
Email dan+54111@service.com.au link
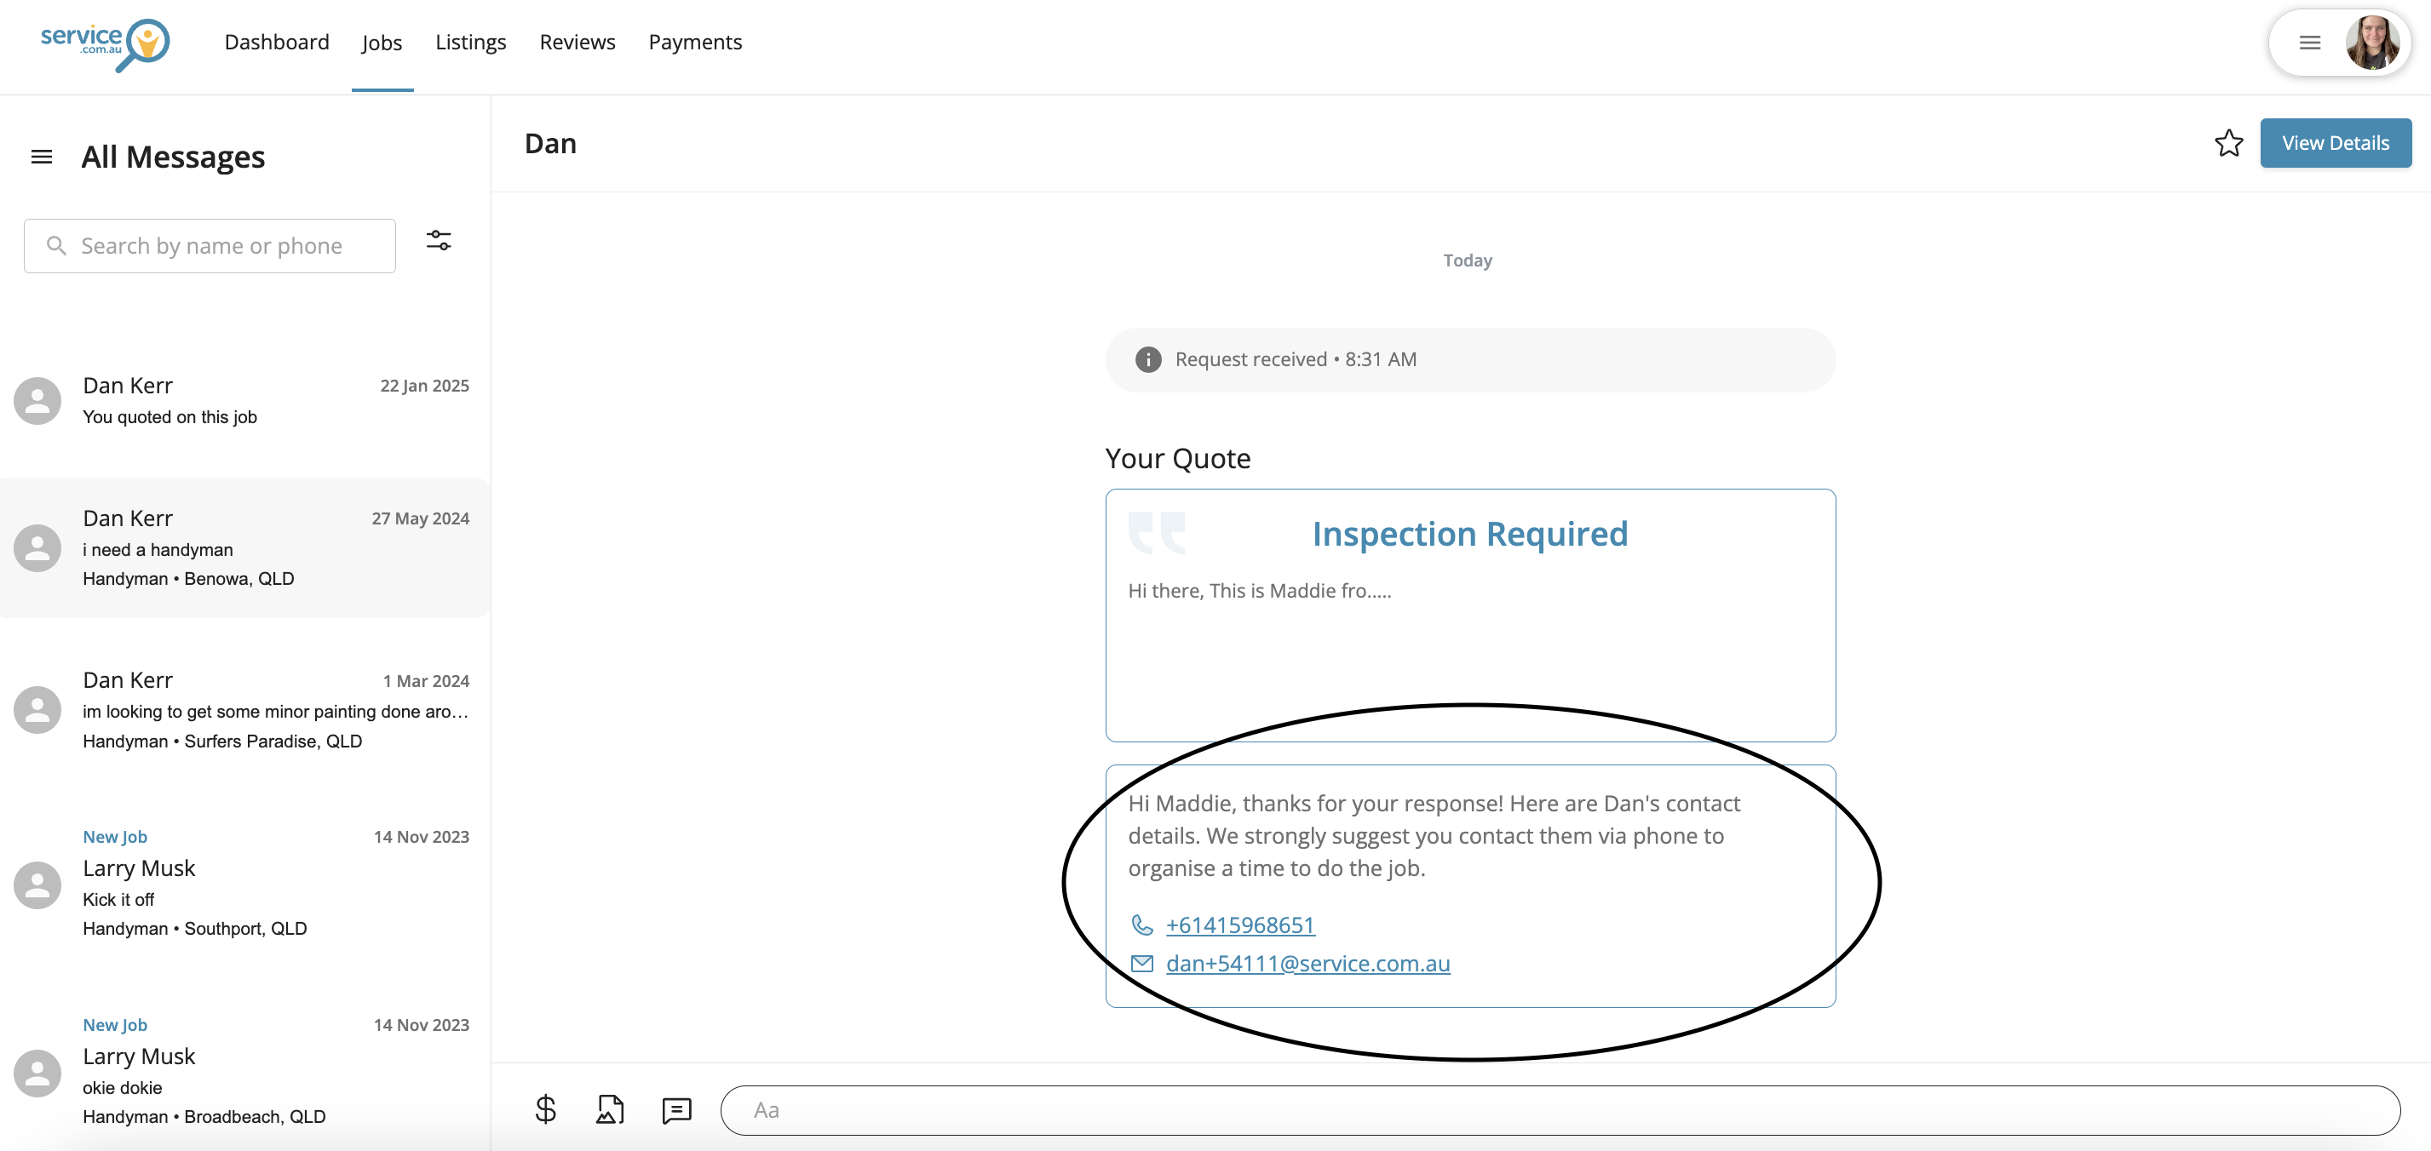[1307, 963]
